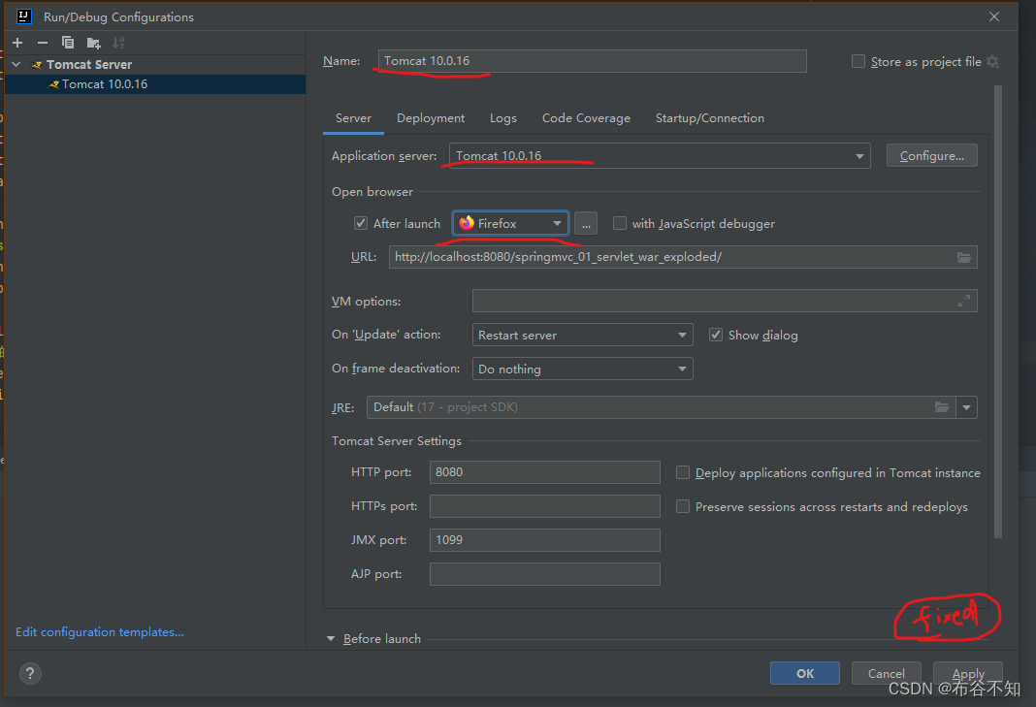The image size is (1036, 707).
Task: Close the Run/Debug Configurations dialog
Action: [x=993, y=16]
